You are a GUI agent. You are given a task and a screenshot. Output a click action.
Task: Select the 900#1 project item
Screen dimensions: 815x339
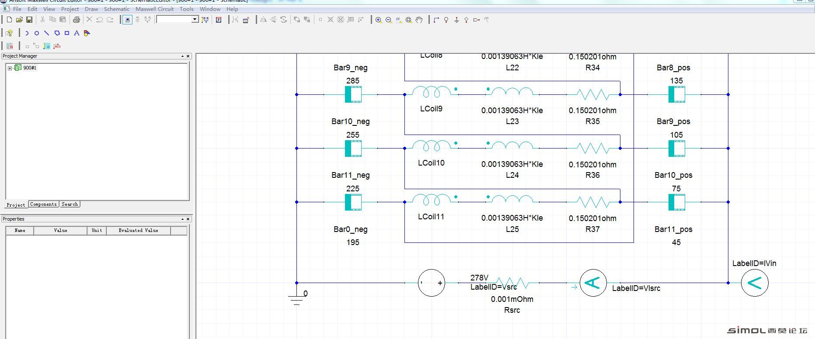click(x=30, y=68)
